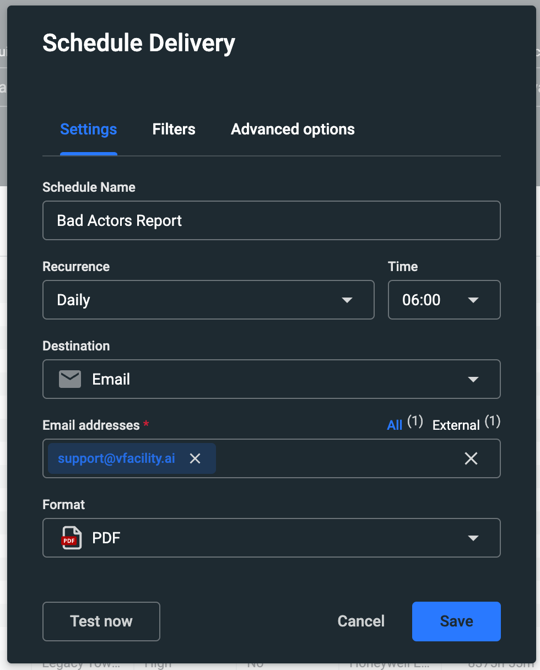The image size is (540, 670).
Task: Click the Schedule Name input field
Action: click(271, 220)
